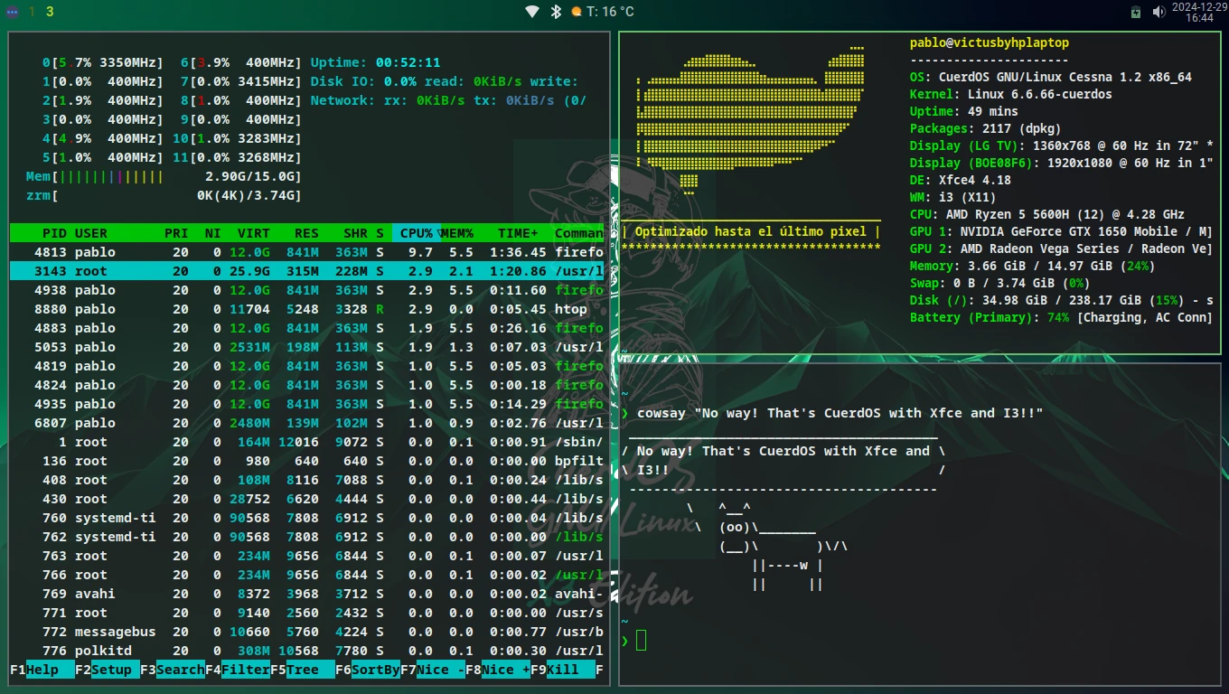Click the WM: i3 (X11) line

[952, 197]
